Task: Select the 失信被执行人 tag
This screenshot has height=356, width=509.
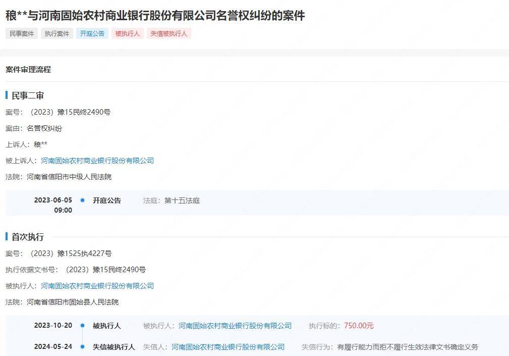Action: pos(169,33)
